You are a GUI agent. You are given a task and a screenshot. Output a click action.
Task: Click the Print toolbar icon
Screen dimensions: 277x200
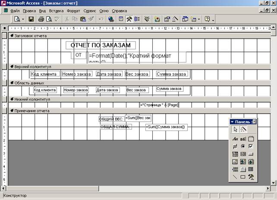click(41, 19)
